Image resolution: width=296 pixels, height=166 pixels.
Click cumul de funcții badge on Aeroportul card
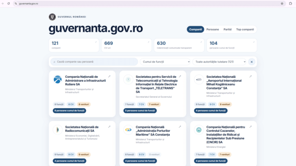[211, 111]
